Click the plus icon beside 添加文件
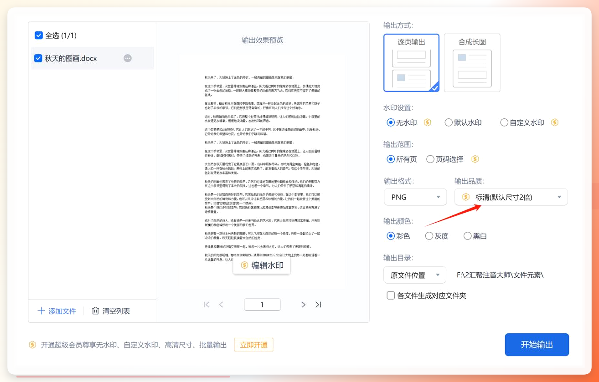599x382 pixels. pyautogui.click(x=41, y=311)
